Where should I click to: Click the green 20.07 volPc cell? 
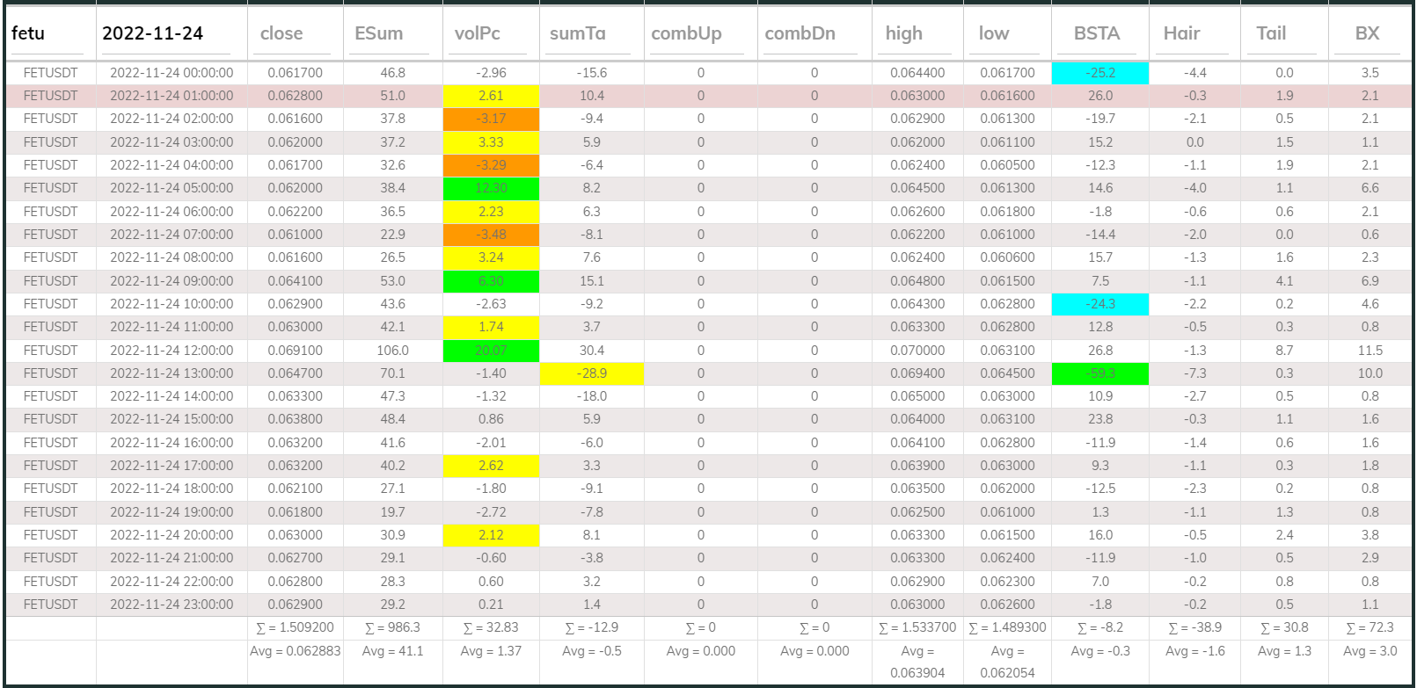[x=491, y=351]
